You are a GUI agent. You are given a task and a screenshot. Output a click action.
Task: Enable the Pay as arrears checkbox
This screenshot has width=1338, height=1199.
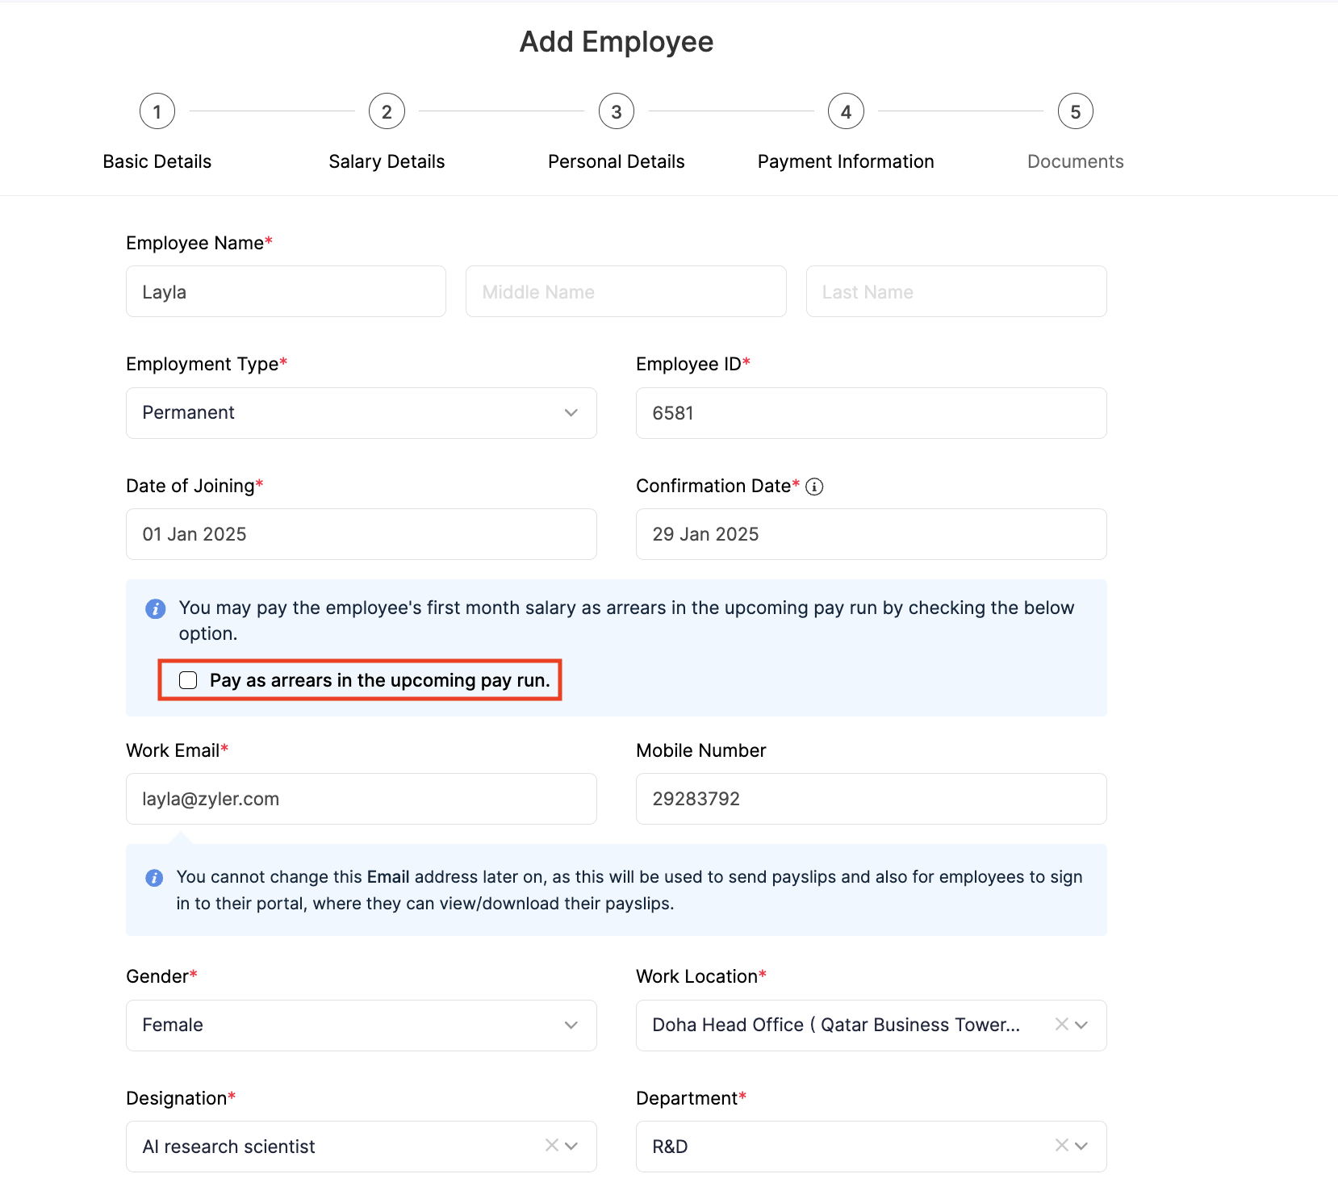(187, 680)
